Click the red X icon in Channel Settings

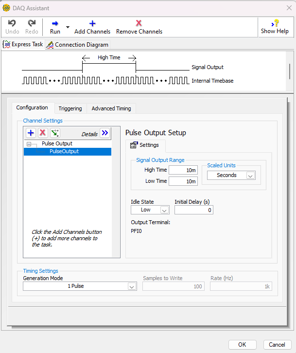click(43, 133)
